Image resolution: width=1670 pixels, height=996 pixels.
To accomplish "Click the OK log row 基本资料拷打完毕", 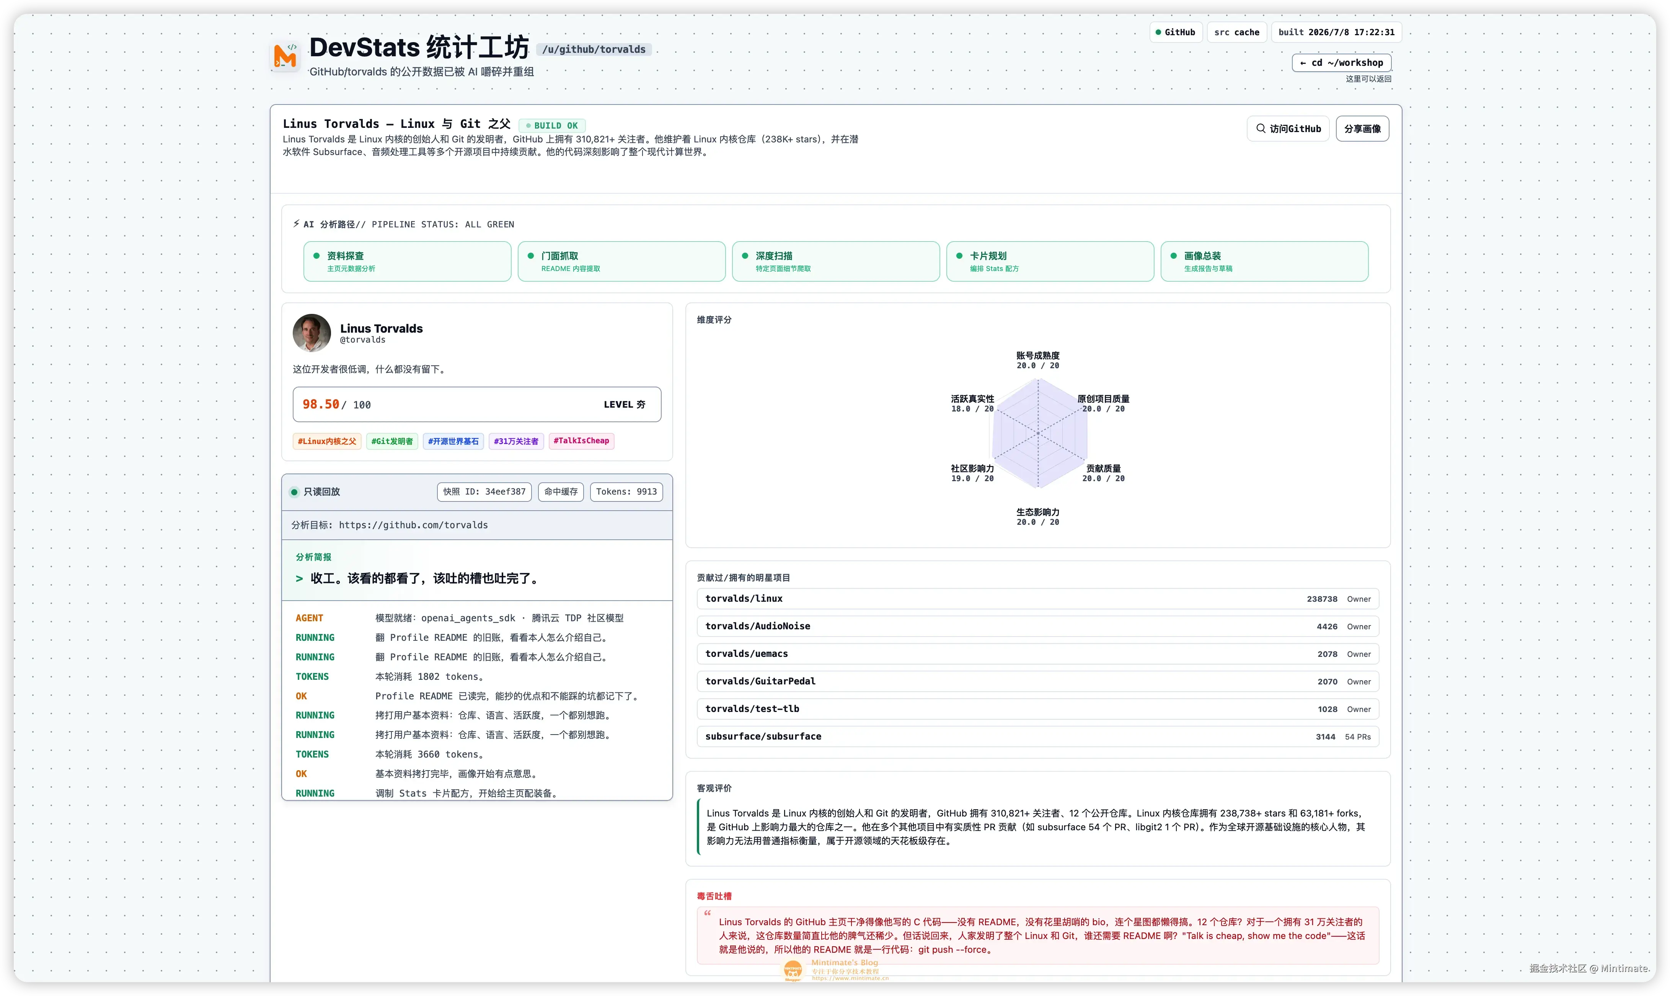I will [x=477, y=774].
